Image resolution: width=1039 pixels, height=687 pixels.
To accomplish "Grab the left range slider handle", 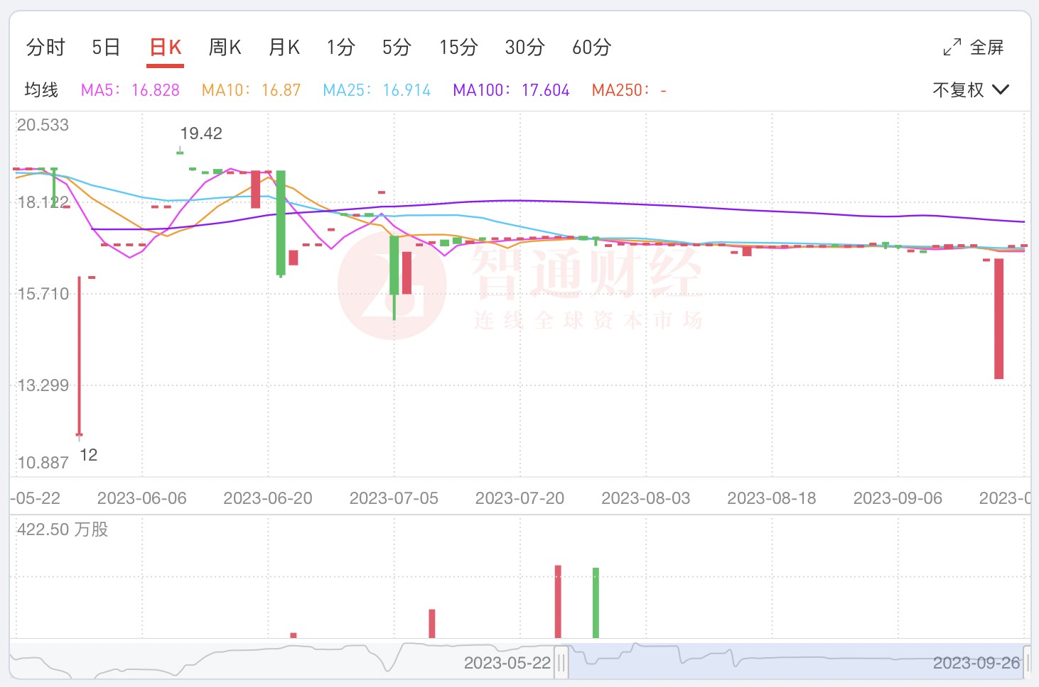I will (561, 663).
